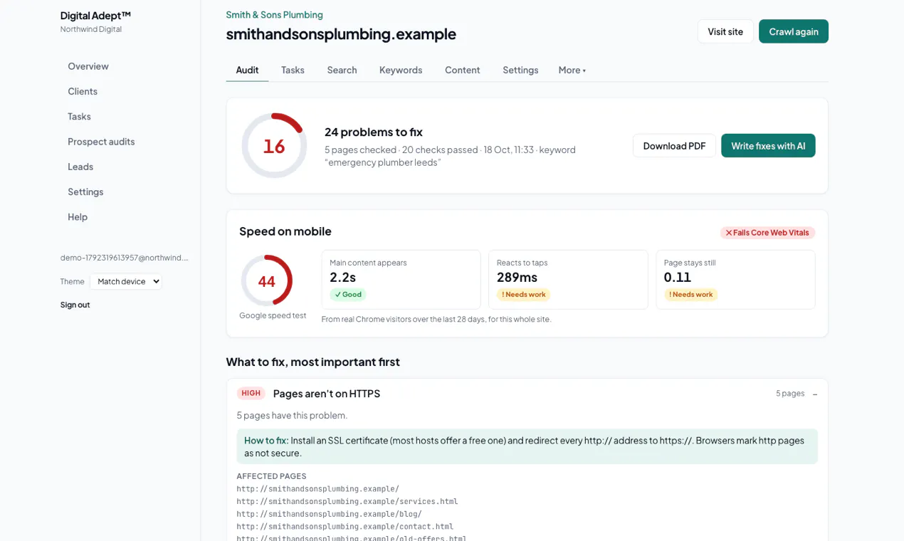The width and height of the screenshot is (904, 541).
Task: Switch to the Tasks tab
Action: (x=293, y=70)
